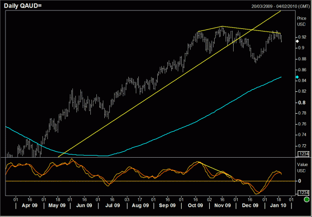312x217 pixels.
Task: Select the cyan diamond moving-average marker
Action: pyautogui.click(x=298, y=77)
